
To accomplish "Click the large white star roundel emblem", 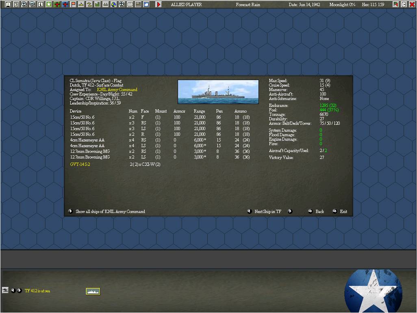I will point(373,291).
